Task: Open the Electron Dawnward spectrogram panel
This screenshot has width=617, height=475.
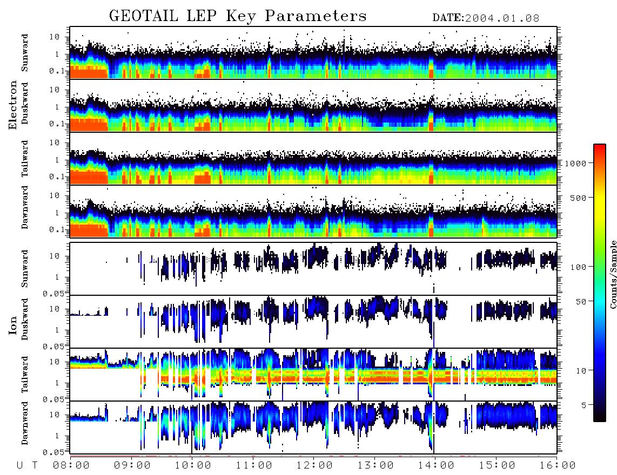Action: click(313, 211)
